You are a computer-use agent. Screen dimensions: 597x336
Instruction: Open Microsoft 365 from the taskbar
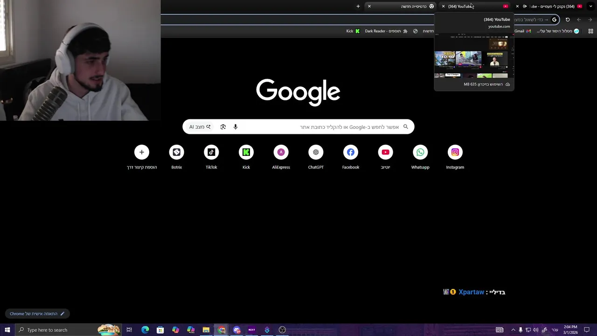pos(191,330)
